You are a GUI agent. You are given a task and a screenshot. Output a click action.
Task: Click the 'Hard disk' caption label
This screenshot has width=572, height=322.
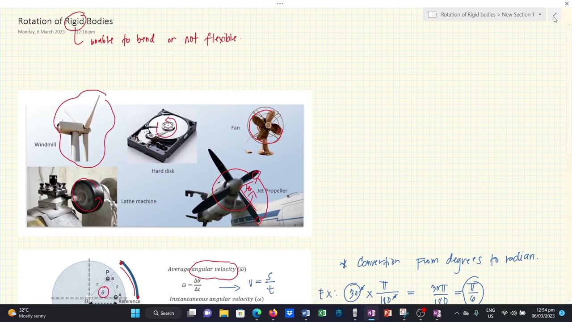(163, 171)
